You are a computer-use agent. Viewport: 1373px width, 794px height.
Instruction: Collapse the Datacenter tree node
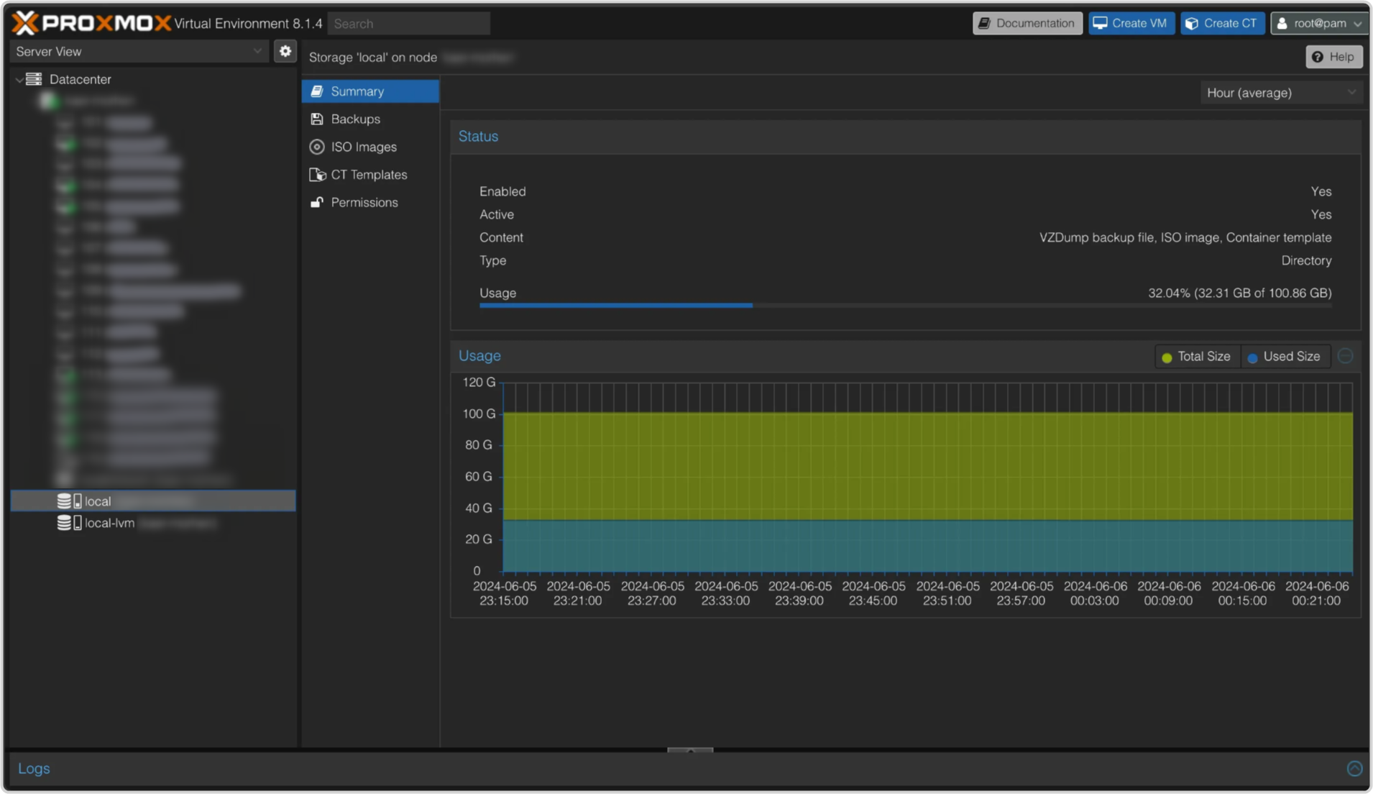pos(19,80)
